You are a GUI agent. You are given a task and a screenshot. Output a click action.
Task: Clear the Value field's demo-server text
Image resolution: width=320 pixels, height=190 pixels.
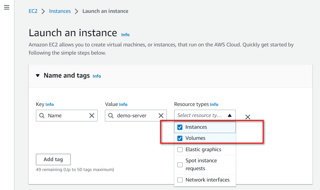click(x=161, y=116)
